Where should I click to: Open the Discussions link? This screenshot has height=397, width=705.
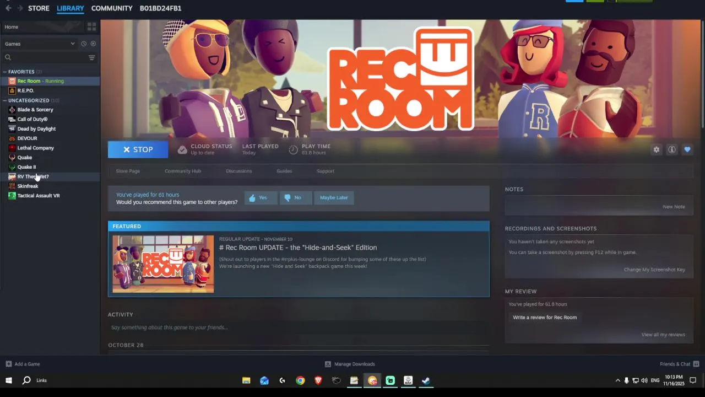pos(239,171)
